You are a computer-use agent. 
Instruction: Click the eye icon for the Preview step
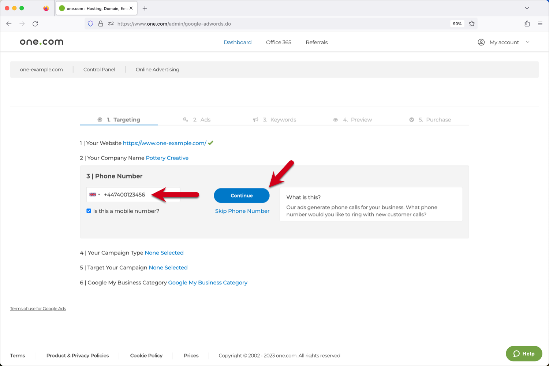click(x=336, y=119)
